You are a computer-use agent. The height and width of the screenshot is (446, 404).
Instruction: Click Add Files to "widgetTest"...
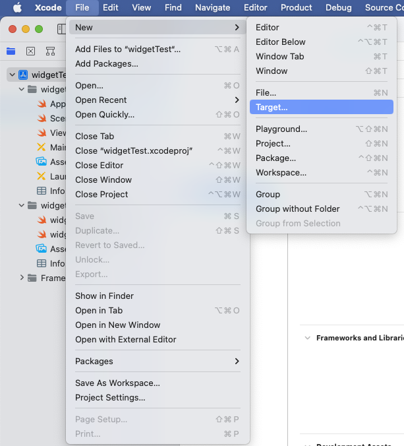click(x=158, y=49)
